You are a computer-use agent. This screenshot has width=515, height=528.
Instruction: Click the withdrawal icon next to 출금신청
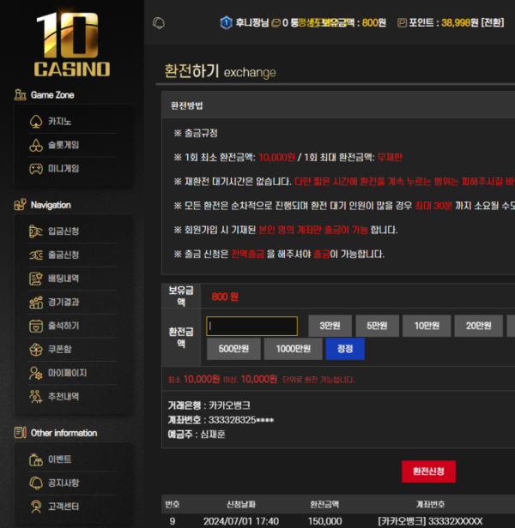pos(36,255)
